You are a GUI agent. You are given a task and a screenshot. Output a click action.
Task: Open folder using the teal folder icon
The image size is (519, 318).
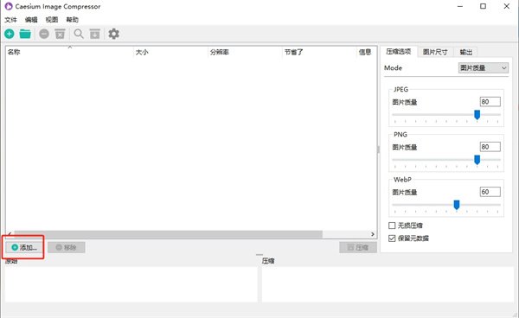click(x=25, y=34)
